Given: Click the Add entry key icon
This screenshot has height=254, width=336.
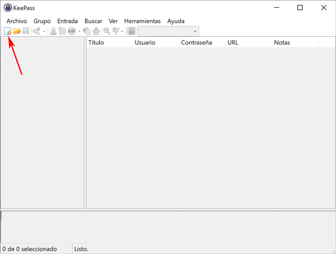Looking at the screenshot, I should (x=37, y=31).
